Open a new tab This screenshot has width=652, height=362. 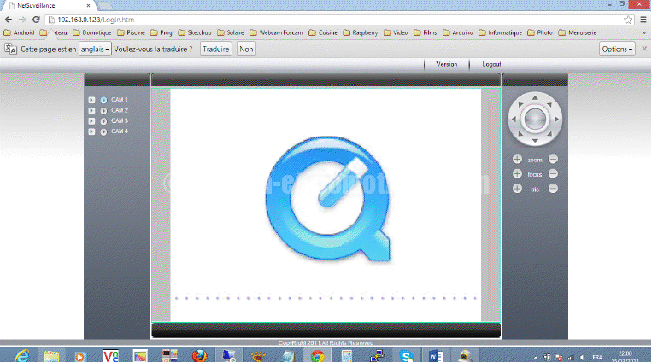(x=105, y=6)
